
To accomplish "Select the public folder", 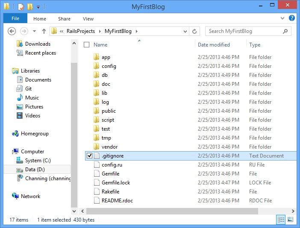I will tap(109, 111).
